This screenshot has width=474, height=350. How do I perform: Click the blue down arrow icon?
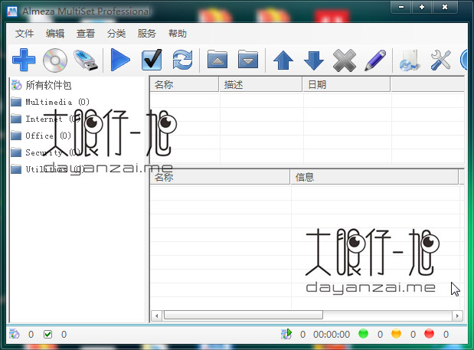[314, 60]
